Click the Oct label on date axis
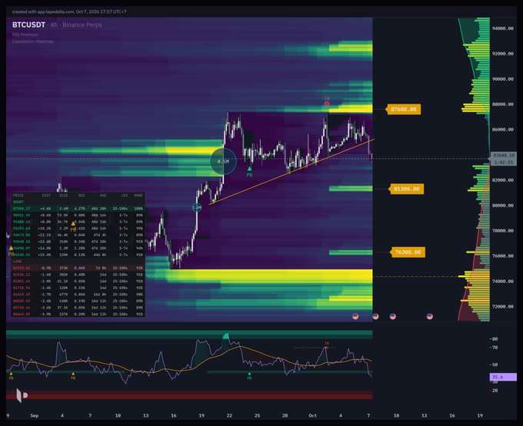The height and width of the screenshot is (426, 523). pos(312,416)
